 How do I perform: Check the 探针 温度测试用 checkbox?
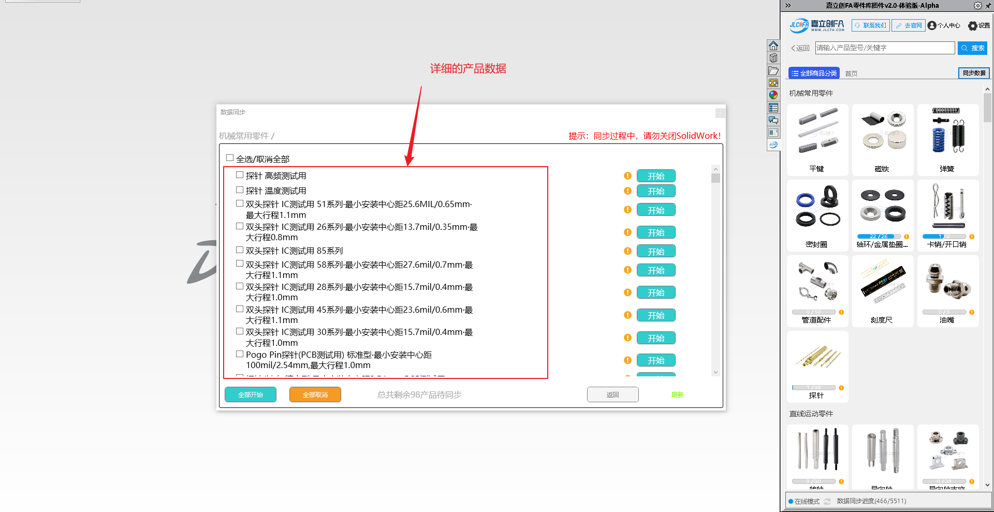(x=240, y=190)
